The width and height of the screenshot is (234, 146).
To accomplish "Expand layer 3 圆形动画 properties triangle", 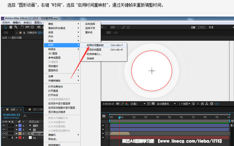I will point(17,134).
